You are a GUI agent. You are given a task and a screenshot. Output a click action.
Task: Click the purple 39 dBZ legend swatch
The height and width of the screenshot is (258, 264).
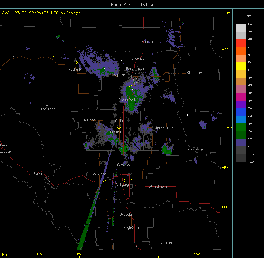pyautogui.click(x=241, y=104)
